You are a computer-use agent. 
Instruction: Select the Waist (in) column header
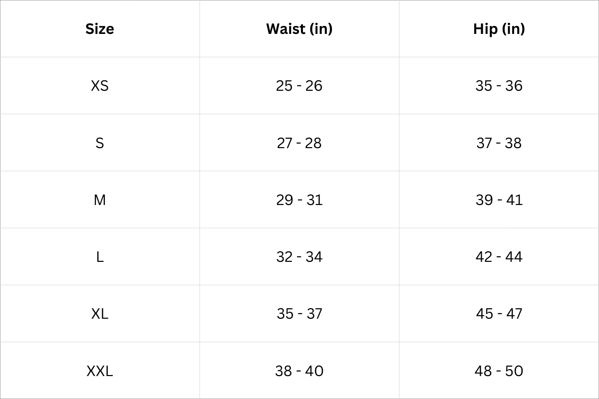pyautogui.click(x=299, y=29)
